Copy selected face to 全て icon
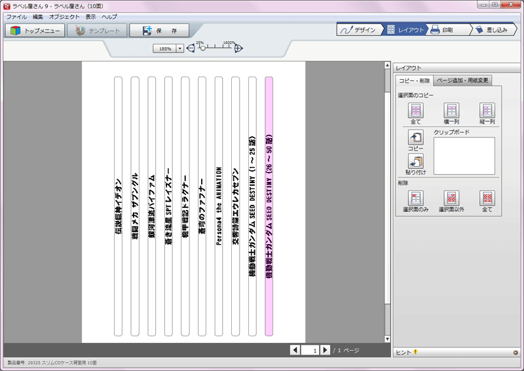This screenshot has height=371, width=524. [416, 110]
